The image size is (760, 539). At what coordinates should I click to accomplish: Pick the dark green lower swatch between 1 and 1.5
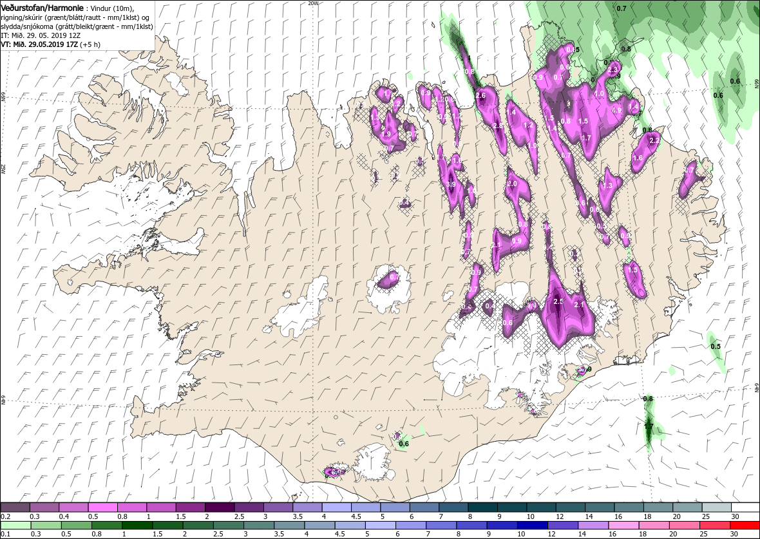tap(136, 525)
